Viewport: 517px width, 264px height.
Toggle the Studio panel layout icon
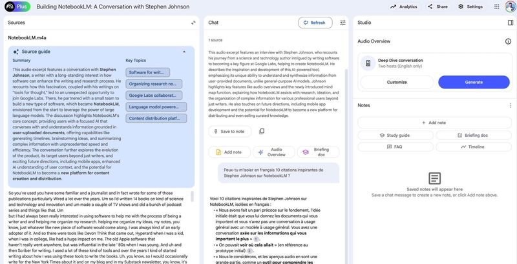point(511,23)
